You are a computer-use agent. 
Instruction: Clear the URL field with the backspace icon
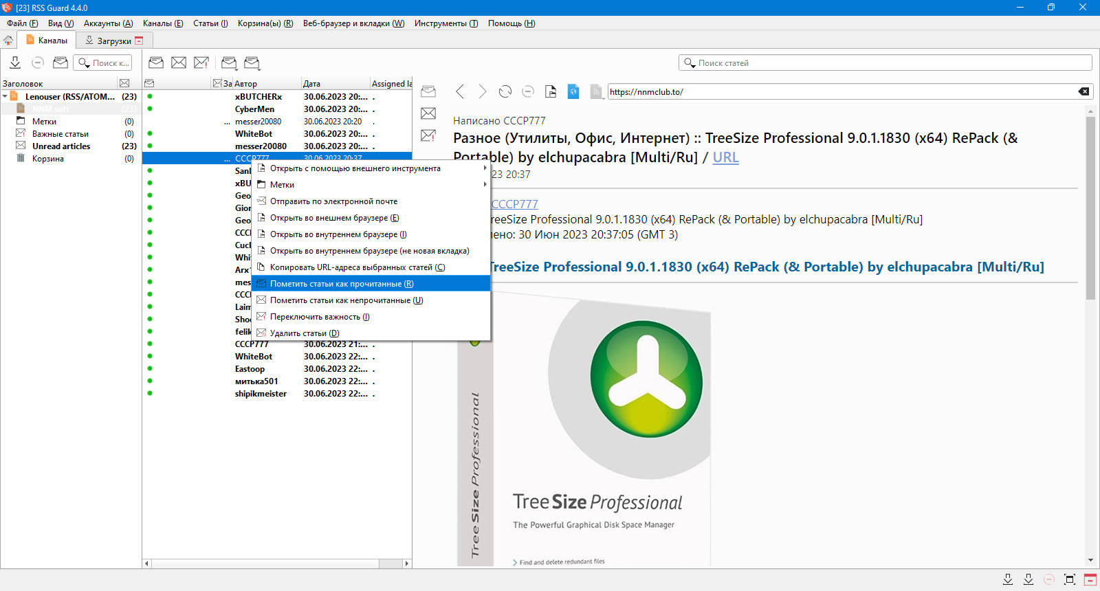[1083, 91]
